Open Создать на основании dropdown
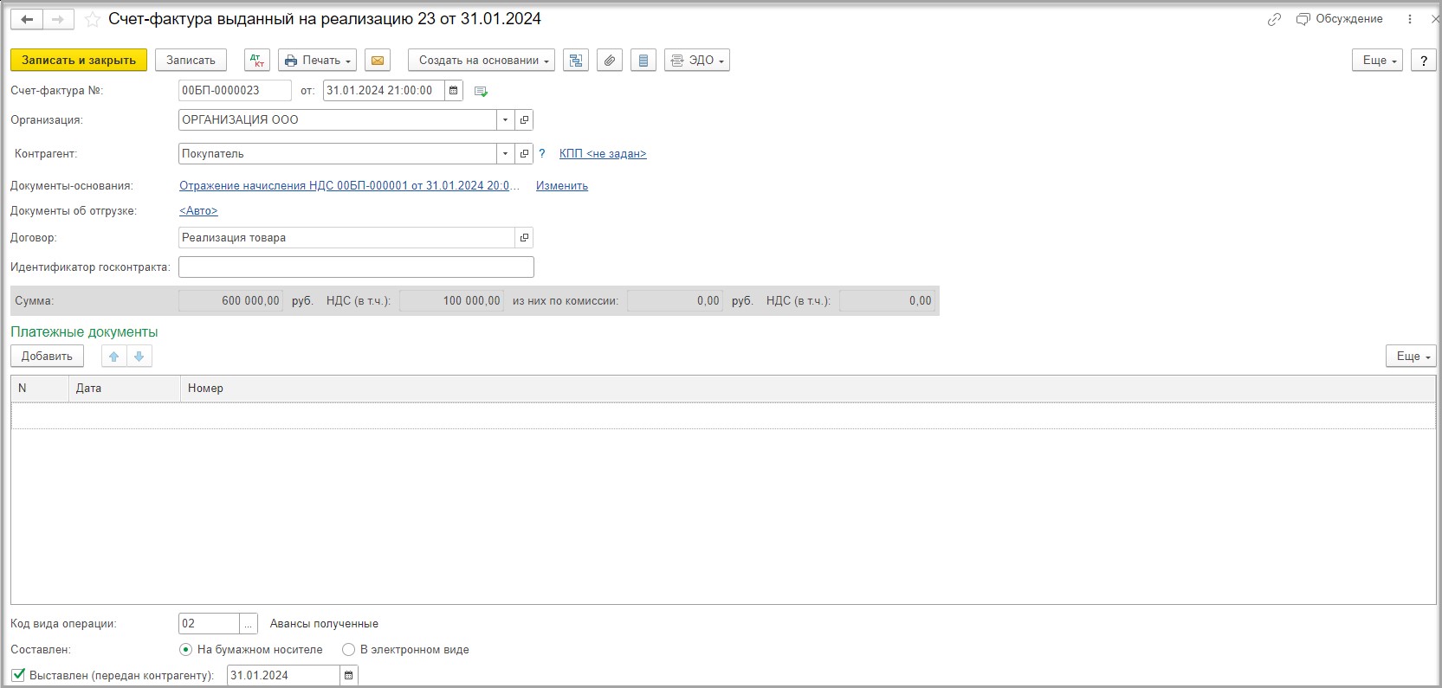 pos(482,60)
